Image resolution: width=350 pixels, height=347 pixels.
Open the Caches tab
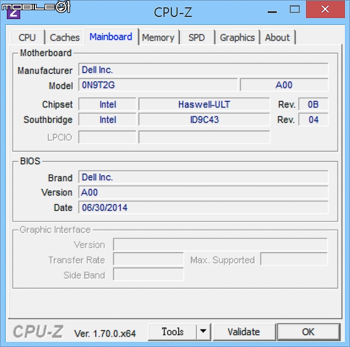(65, 37)
